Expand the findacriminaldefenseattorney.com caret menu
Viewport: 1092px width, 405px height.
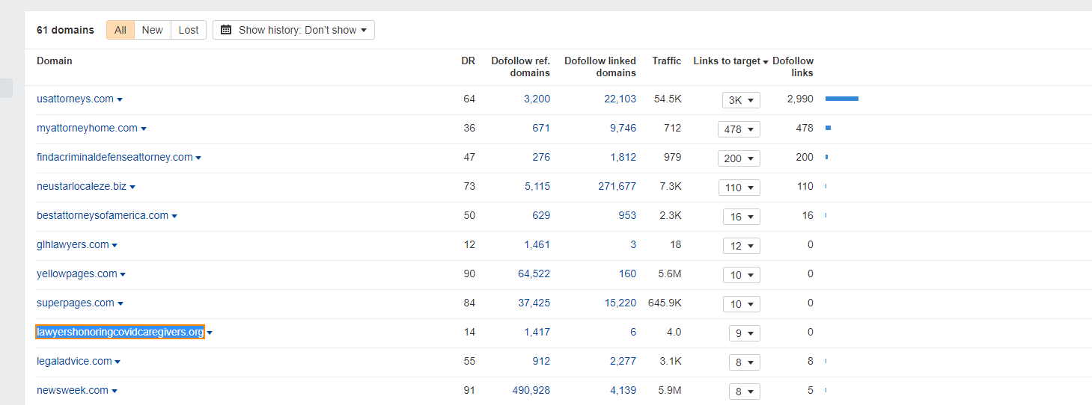(x=198, y=158)
